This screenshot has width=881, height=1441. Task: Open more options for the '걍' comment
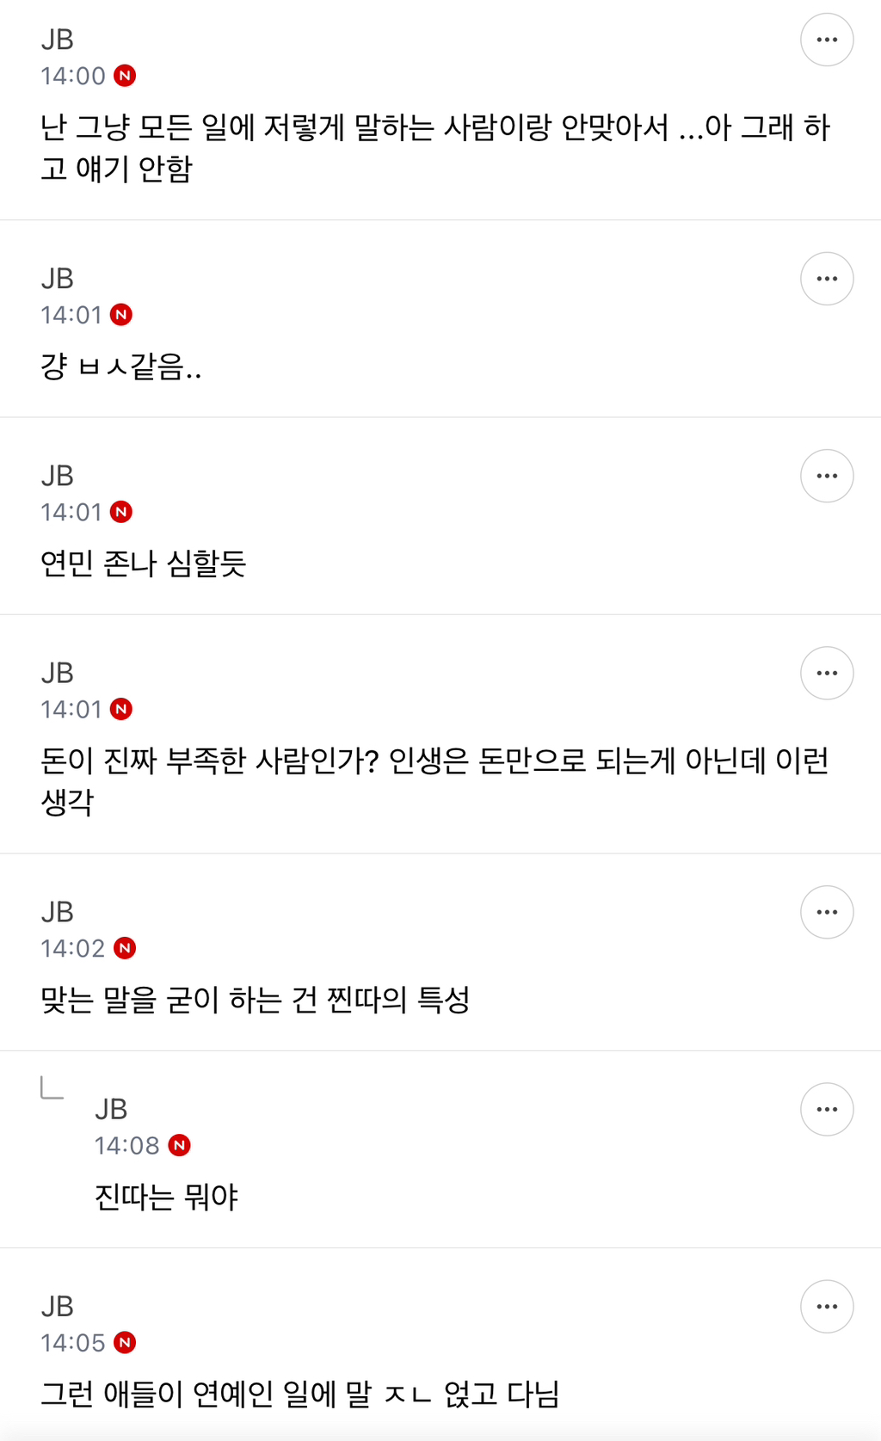pyautogui.click(x=826, y=279)
